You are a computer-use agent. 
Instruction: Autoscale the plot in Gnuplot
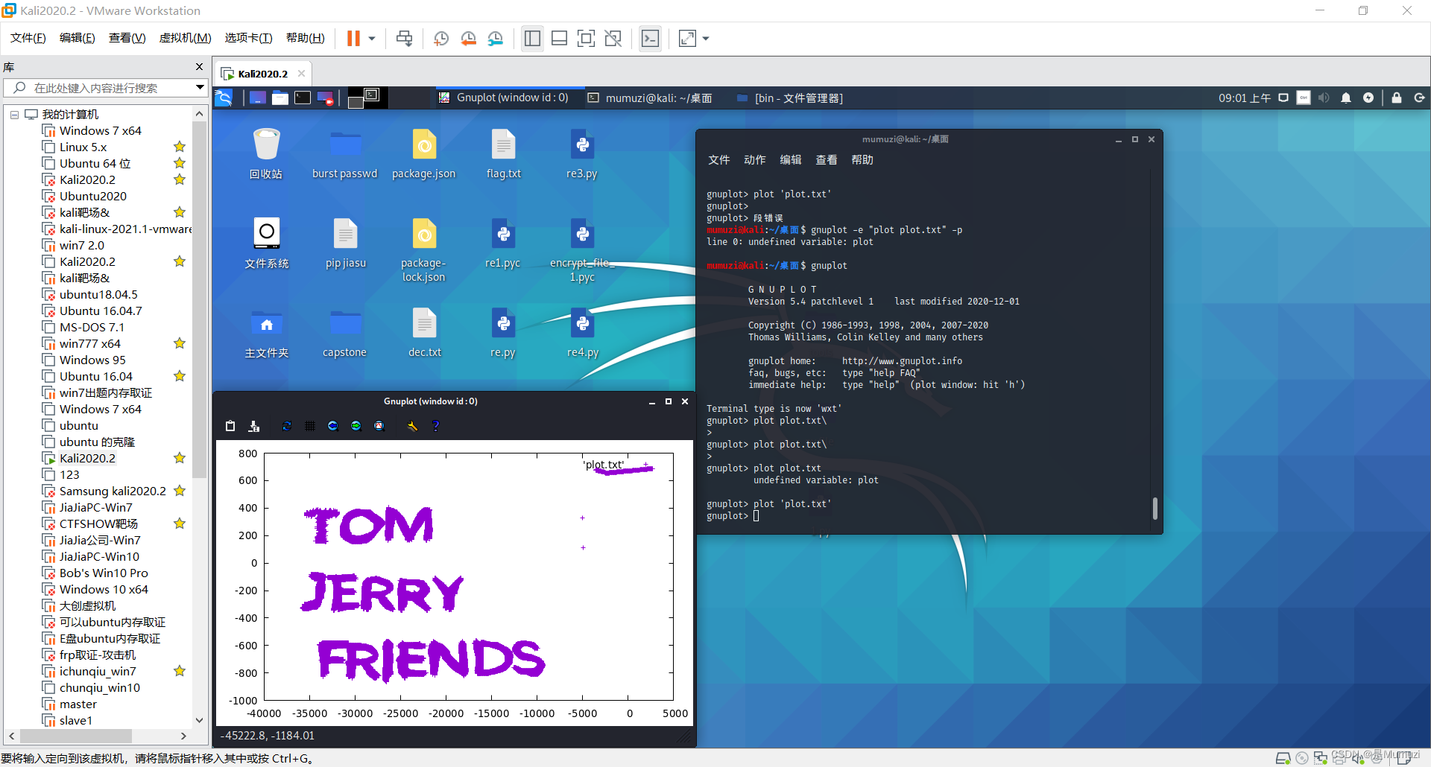(379, 426)
